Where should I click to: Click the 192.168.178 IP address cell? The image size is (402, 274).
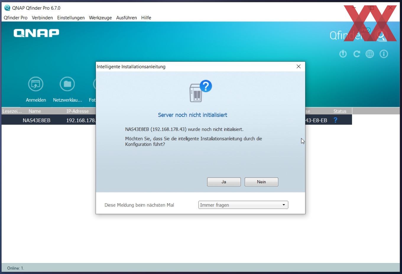coord(81,120)
